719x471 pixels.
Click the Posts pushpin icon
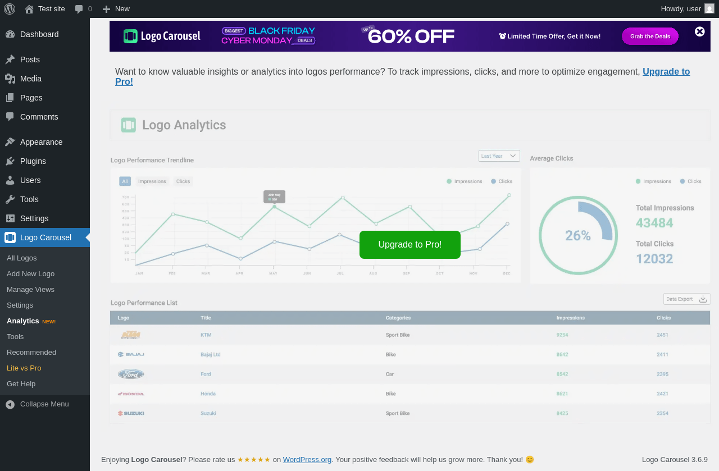[10, 60]
